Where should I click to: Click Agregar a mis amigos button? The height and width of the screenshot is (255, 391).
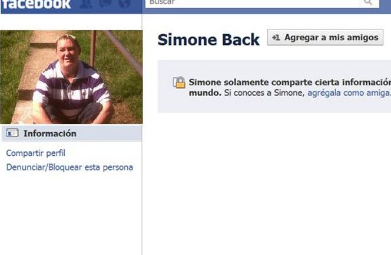tap(325, 38)
